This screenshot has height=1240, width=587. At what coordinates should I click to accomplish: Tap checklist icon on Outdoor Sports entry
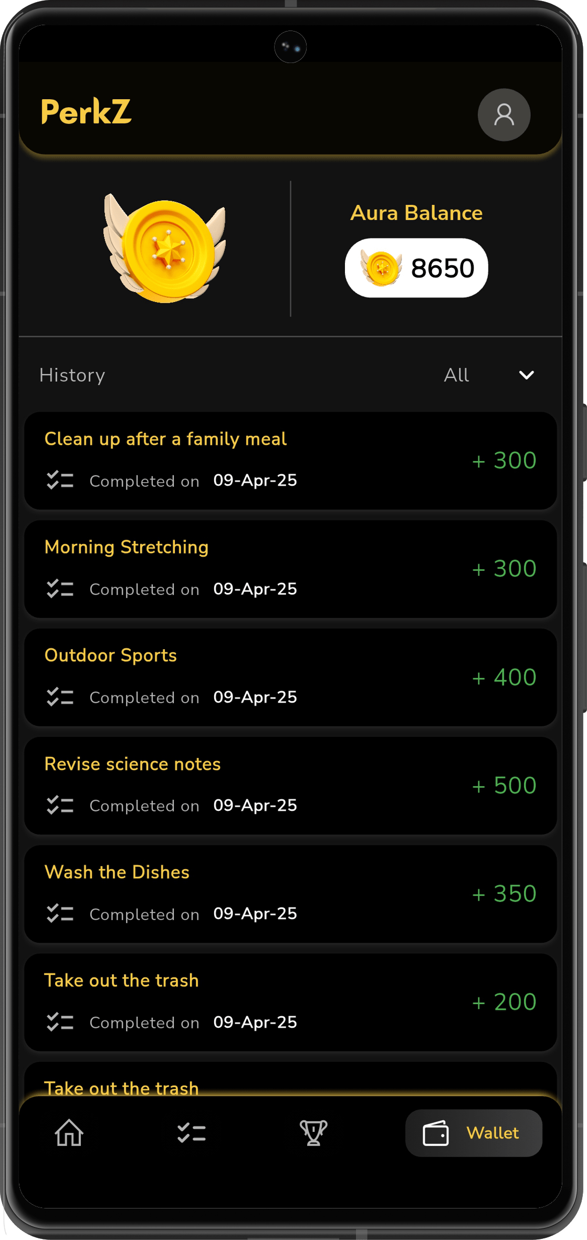60,697
